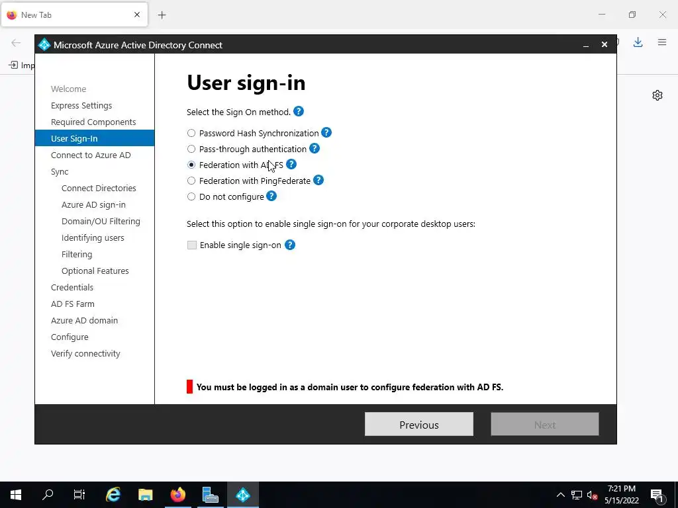Go to Welcome step in sidebar
Screen dimensions: 678x508
tap(68, 89)
